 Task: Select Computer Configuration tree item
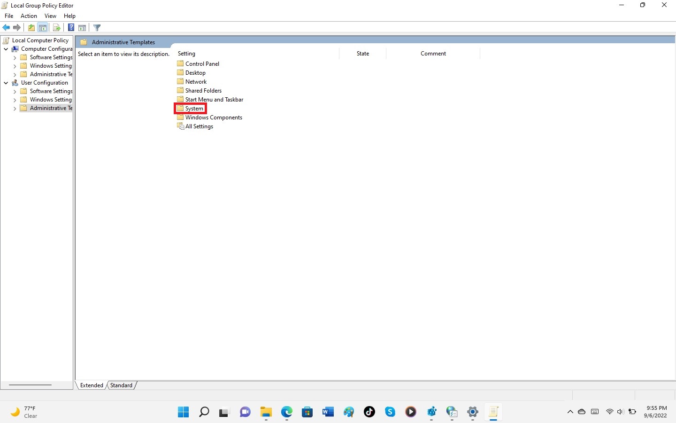tap(46, 49)
